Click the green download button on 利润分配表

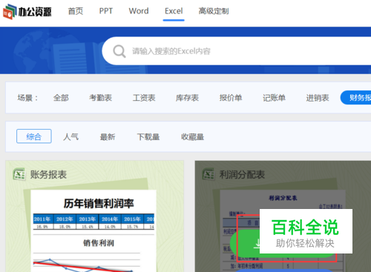tap(283, 244)
